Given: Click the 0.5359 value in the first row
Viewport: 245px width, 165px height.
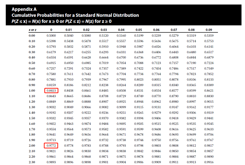Looking at the screenshot, I should 209,36.
